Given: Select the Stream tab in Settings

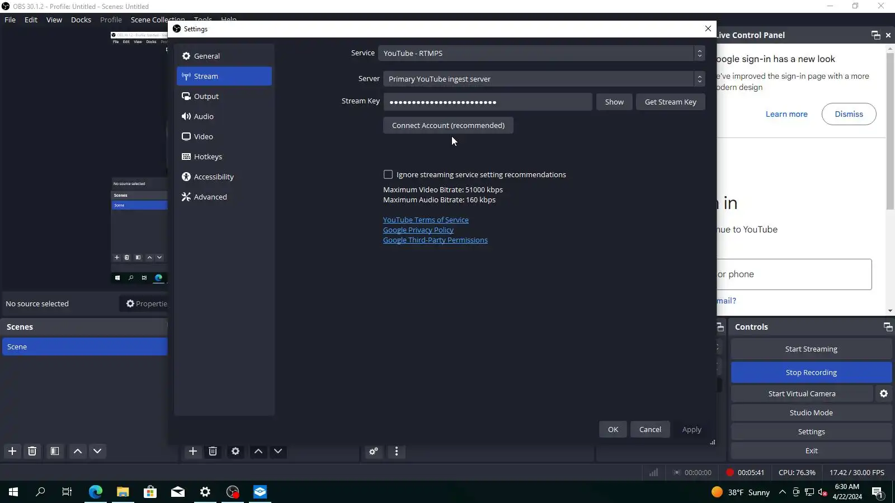Looking at the screenshot, I should click(224, 76).
